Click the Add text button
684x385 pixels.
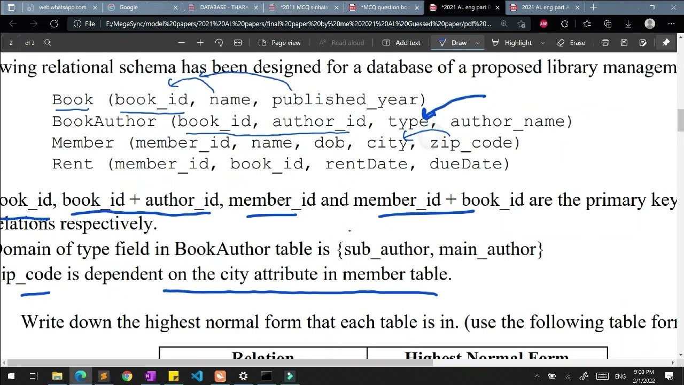tap(401, 43)
